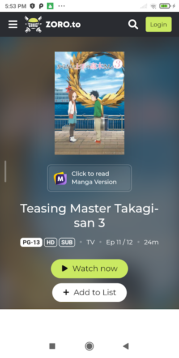This screenshot has width=179, height=358.
Task: Click the Login button
Action: [158, 24]
